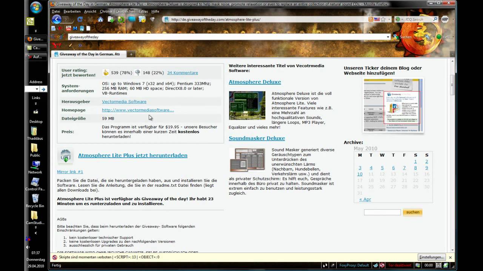The image size is (483, 271).
Task: Click the ticker widget preview image
Action: (393, 105)
